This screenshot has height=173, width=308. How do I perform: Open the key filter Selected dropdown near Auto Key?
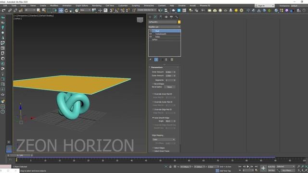(x=285, y=167)
